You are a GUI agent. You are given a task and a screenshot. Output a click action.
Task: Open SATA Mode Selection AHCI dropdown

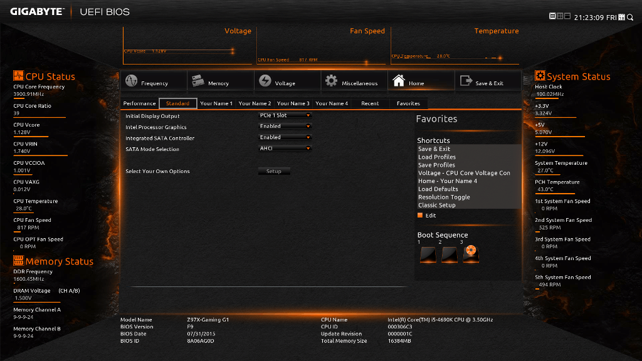point(285,149)
